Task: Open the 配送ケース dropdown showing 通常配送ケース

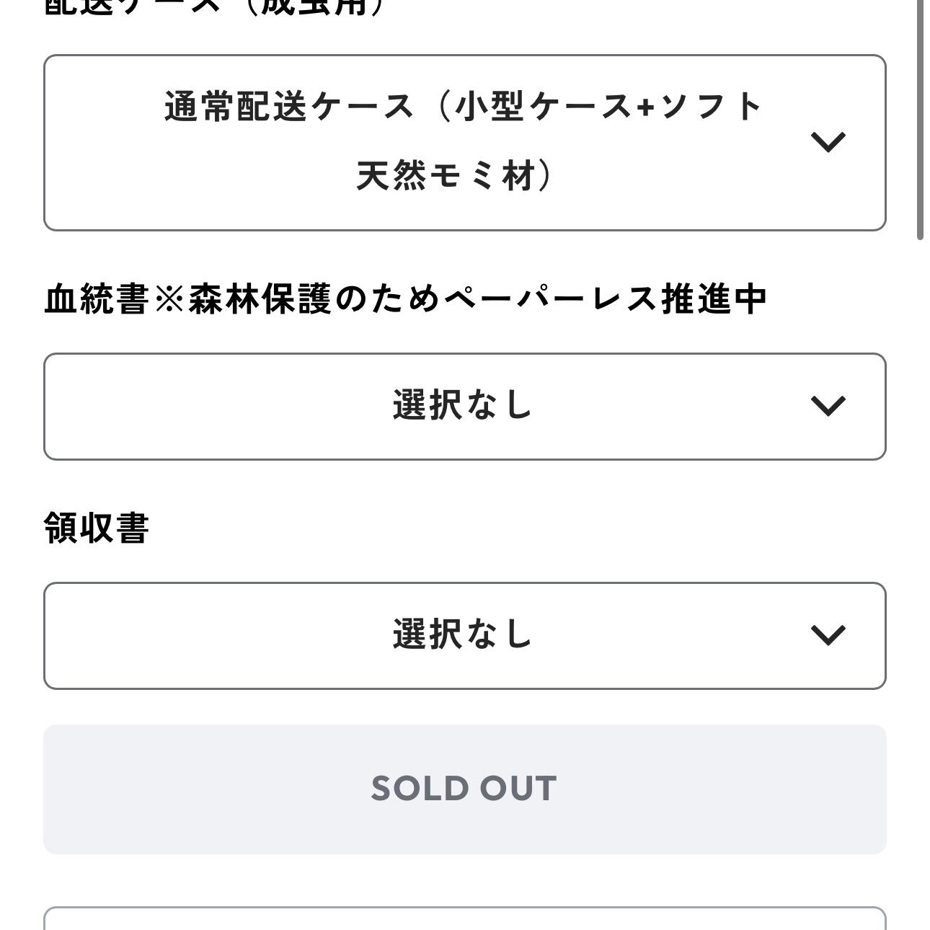Action: point(464,143)
